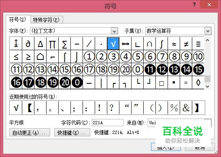Choose the white circled zero symbol

click(138, 70)
